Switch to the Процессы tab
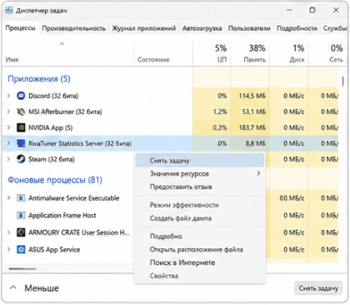Image resolution: width=350 pixels, height=305 pixels. [x=21, y=28]
